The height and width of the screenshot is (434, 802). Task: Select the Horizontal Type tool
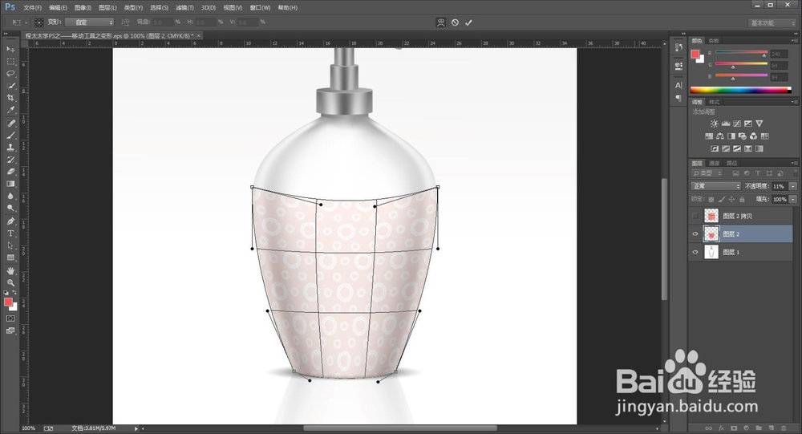10,233
